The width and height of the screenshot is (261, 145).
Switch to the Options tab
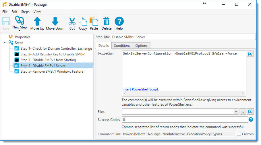point(141,45)
